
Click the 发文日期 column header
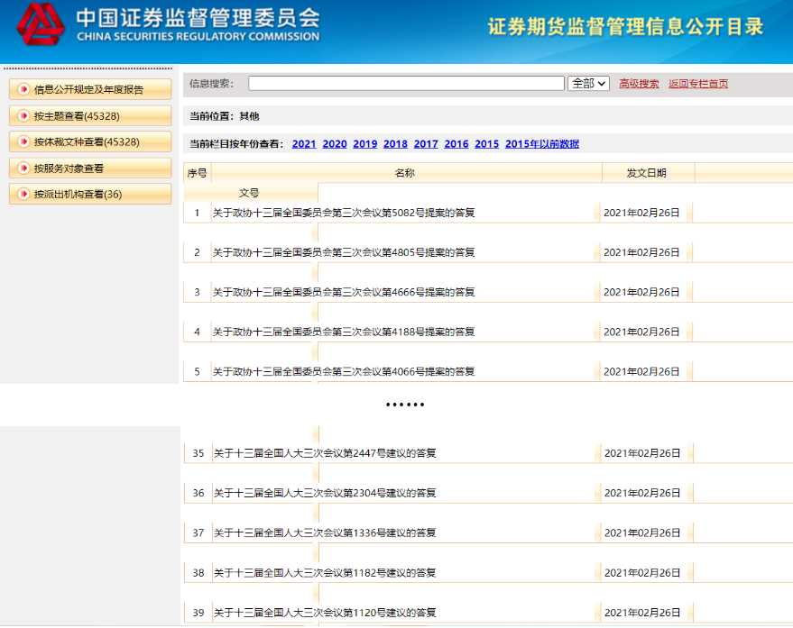click(647, 173)
